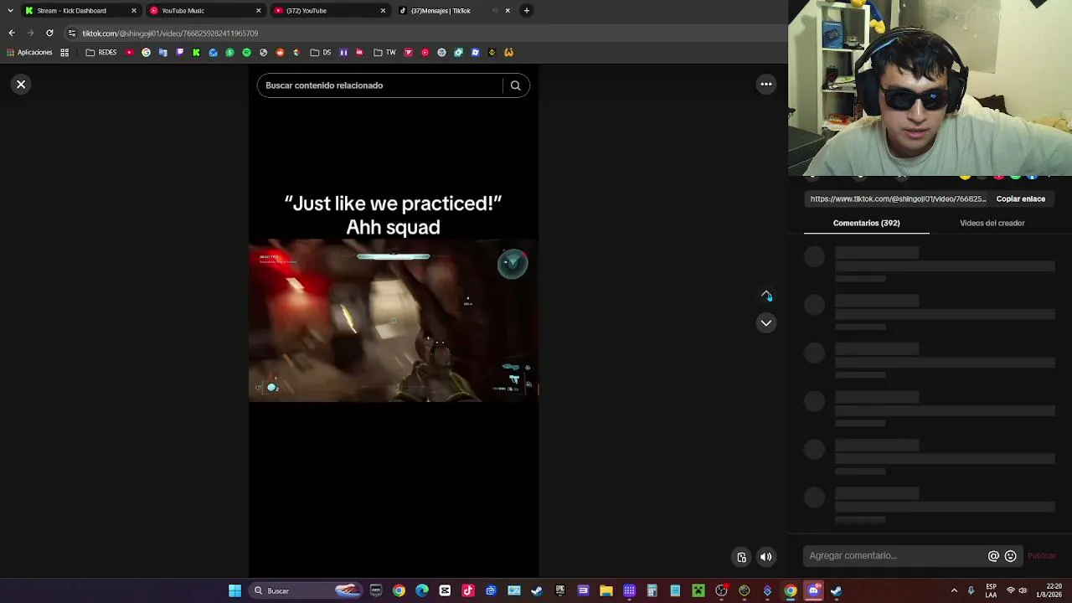Viewport: 1072px width, 603px height.
Task: Click the 'Publicar' comment button
Action: tap(1042, 556)
